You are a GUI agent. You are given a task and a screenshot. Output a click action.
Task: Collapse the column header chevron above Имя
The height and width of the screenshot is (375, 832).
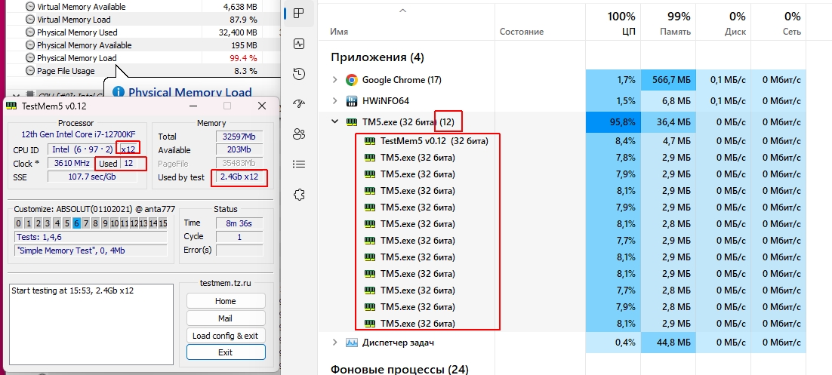[x=402, y=10]
